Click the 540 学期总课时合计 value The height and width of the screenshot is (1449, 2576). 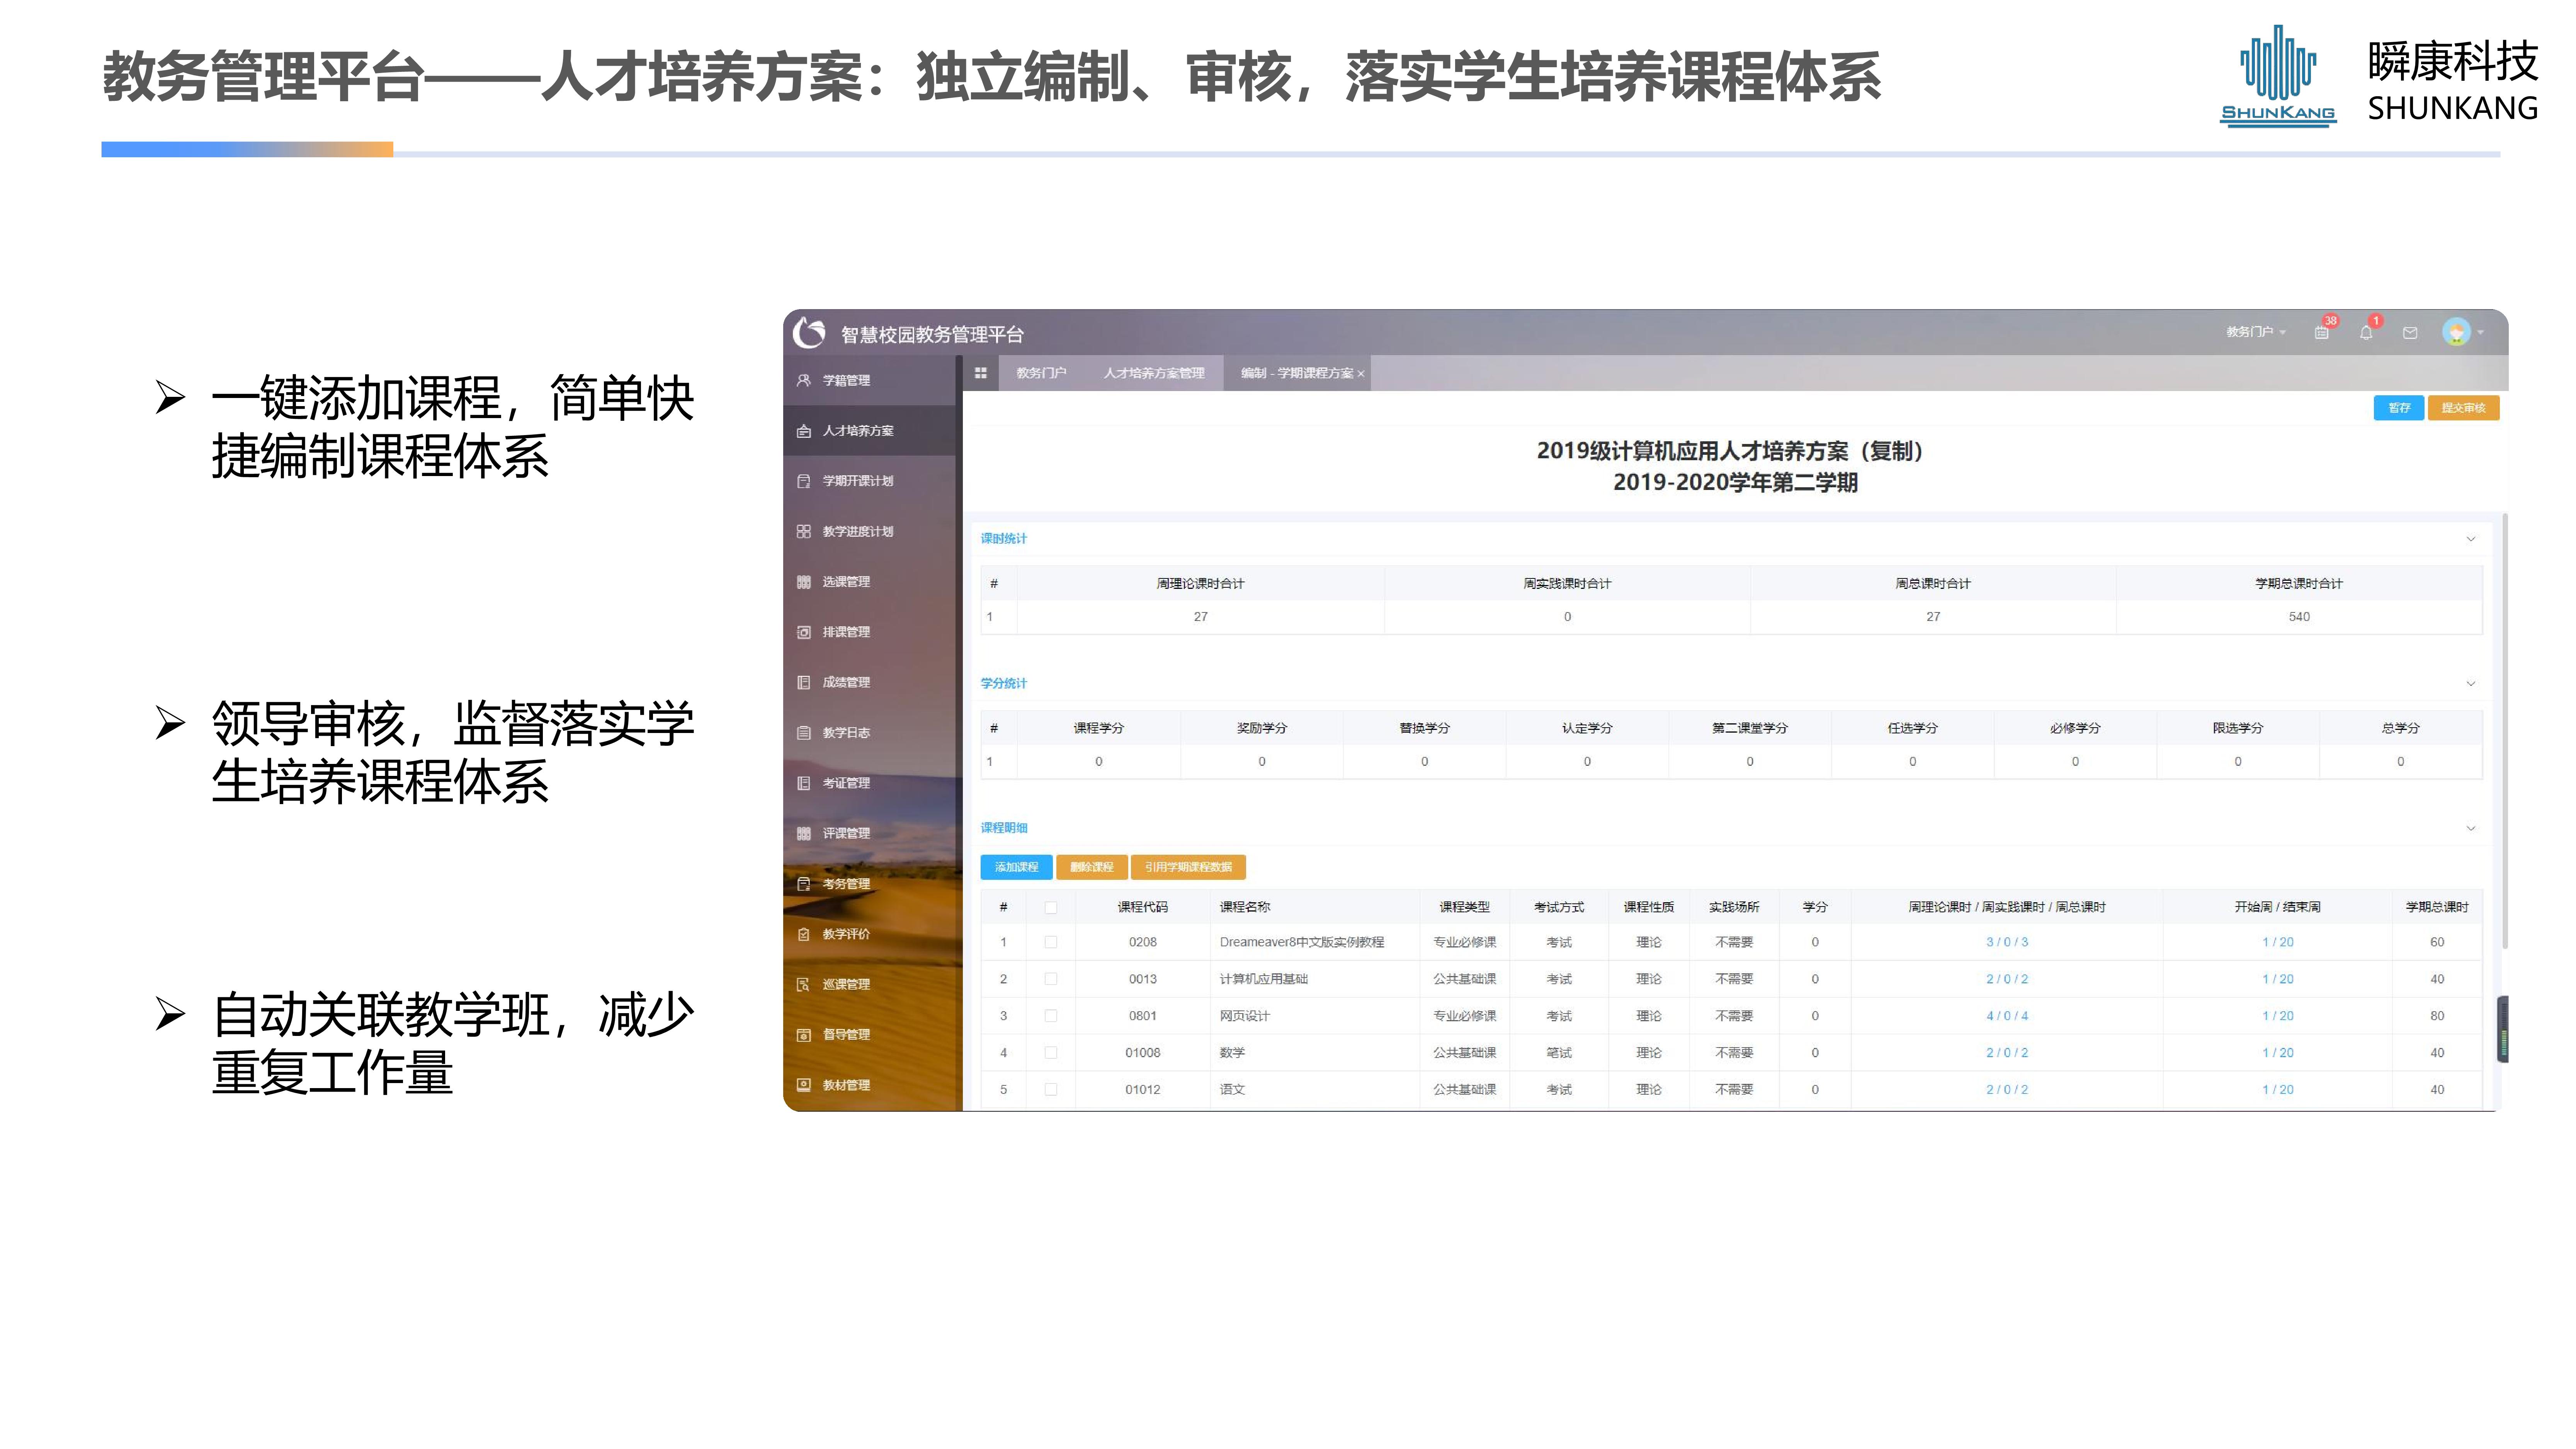[2299, 617]
